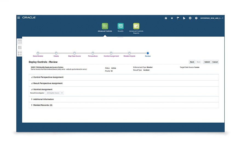Open the hamburger navigator menu
This screenshot has width=241, height=146.
pos(19,18)
